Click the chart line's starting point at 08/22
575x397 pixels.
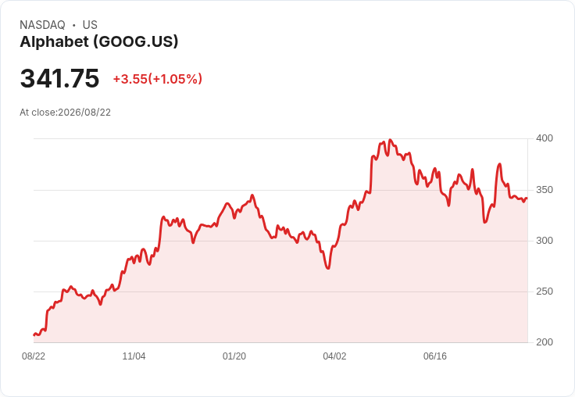pos(34,334)
